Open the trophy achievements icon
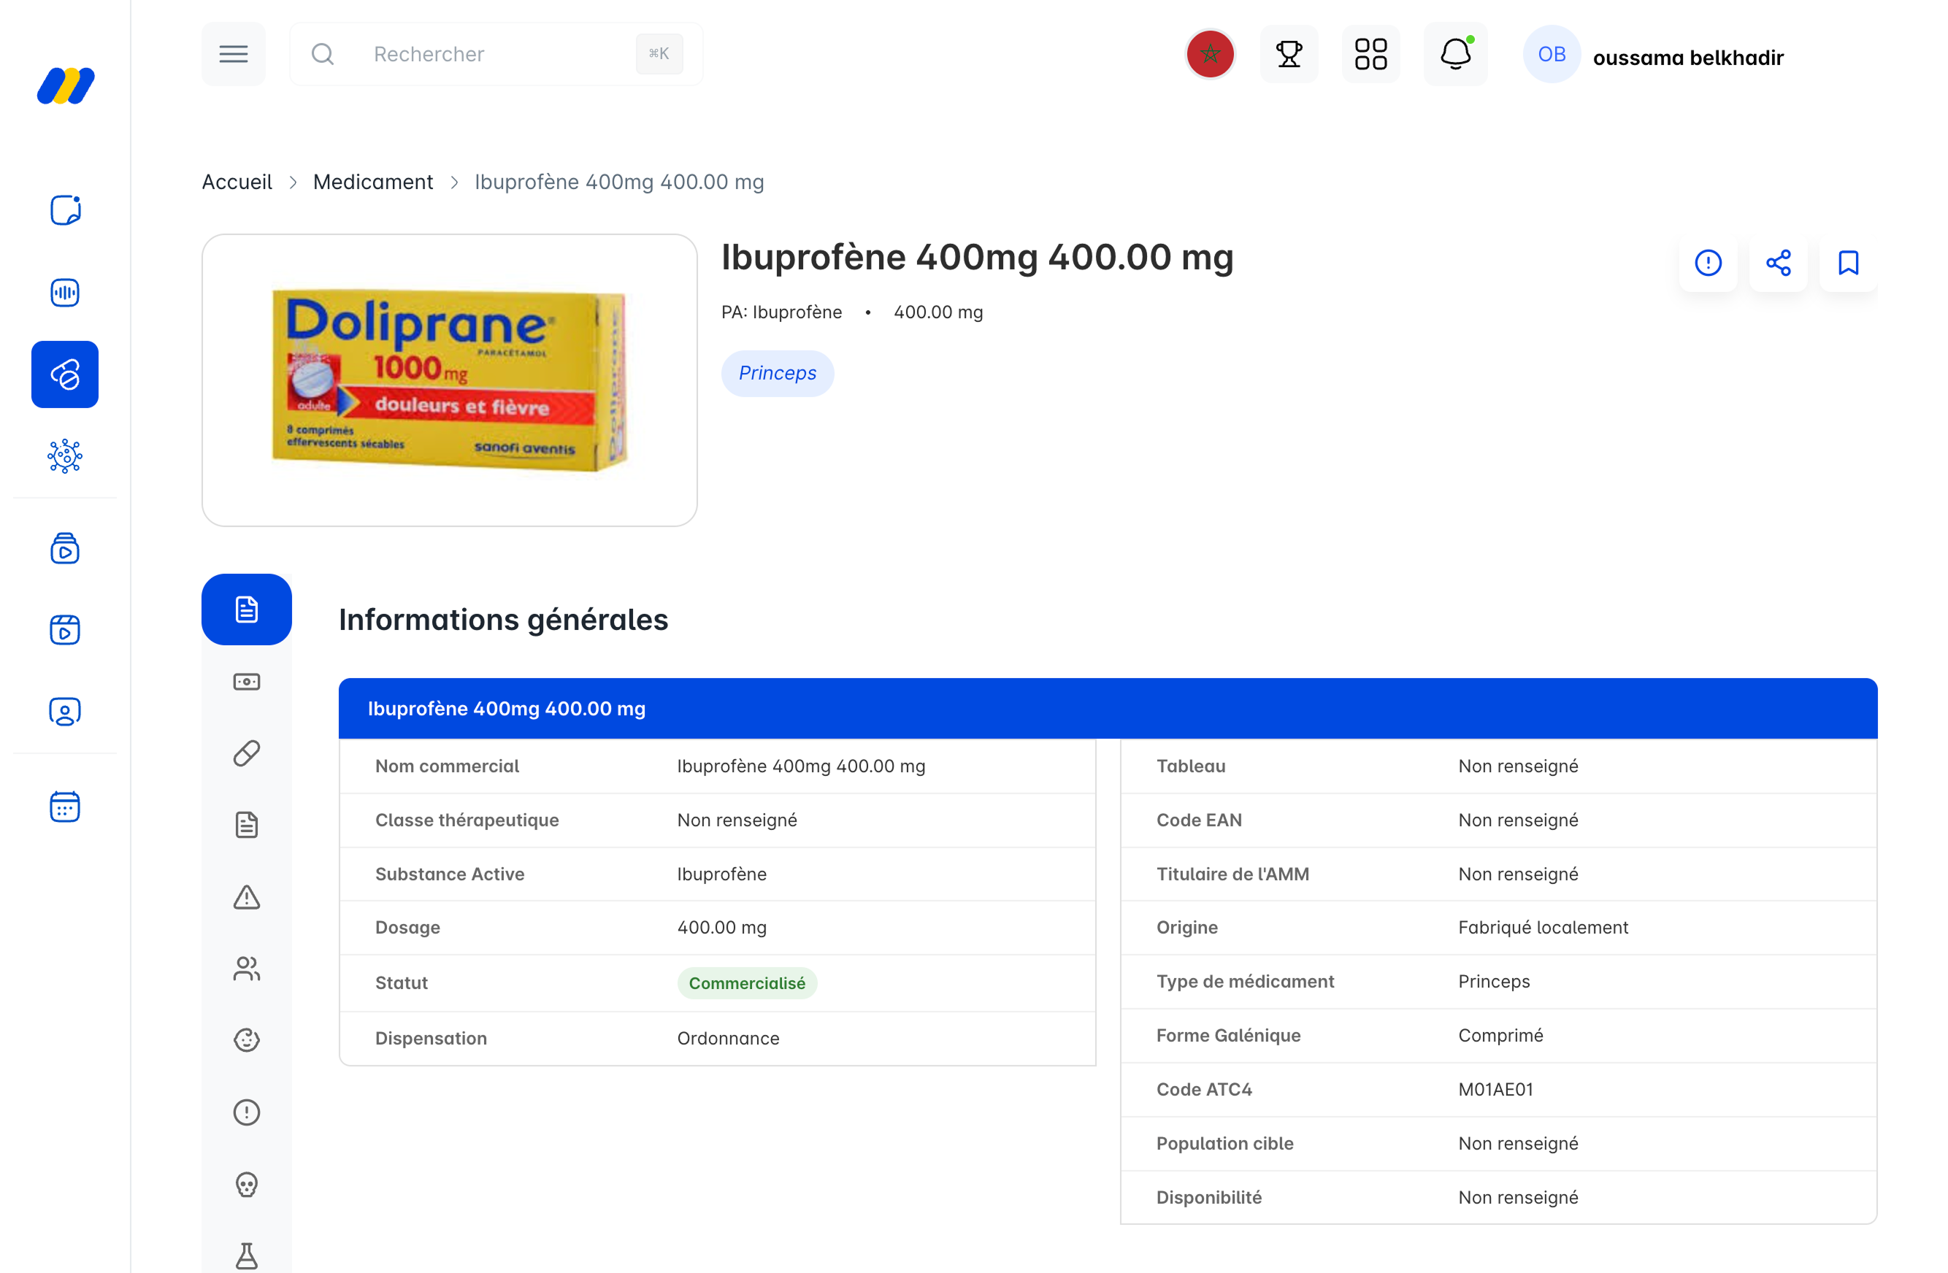Image resolution: width=1948 pixels, height=1273 pixels. tap(1288, 54)
